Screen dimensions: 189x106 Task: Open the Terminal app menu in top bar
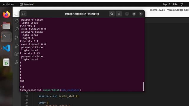27,4
